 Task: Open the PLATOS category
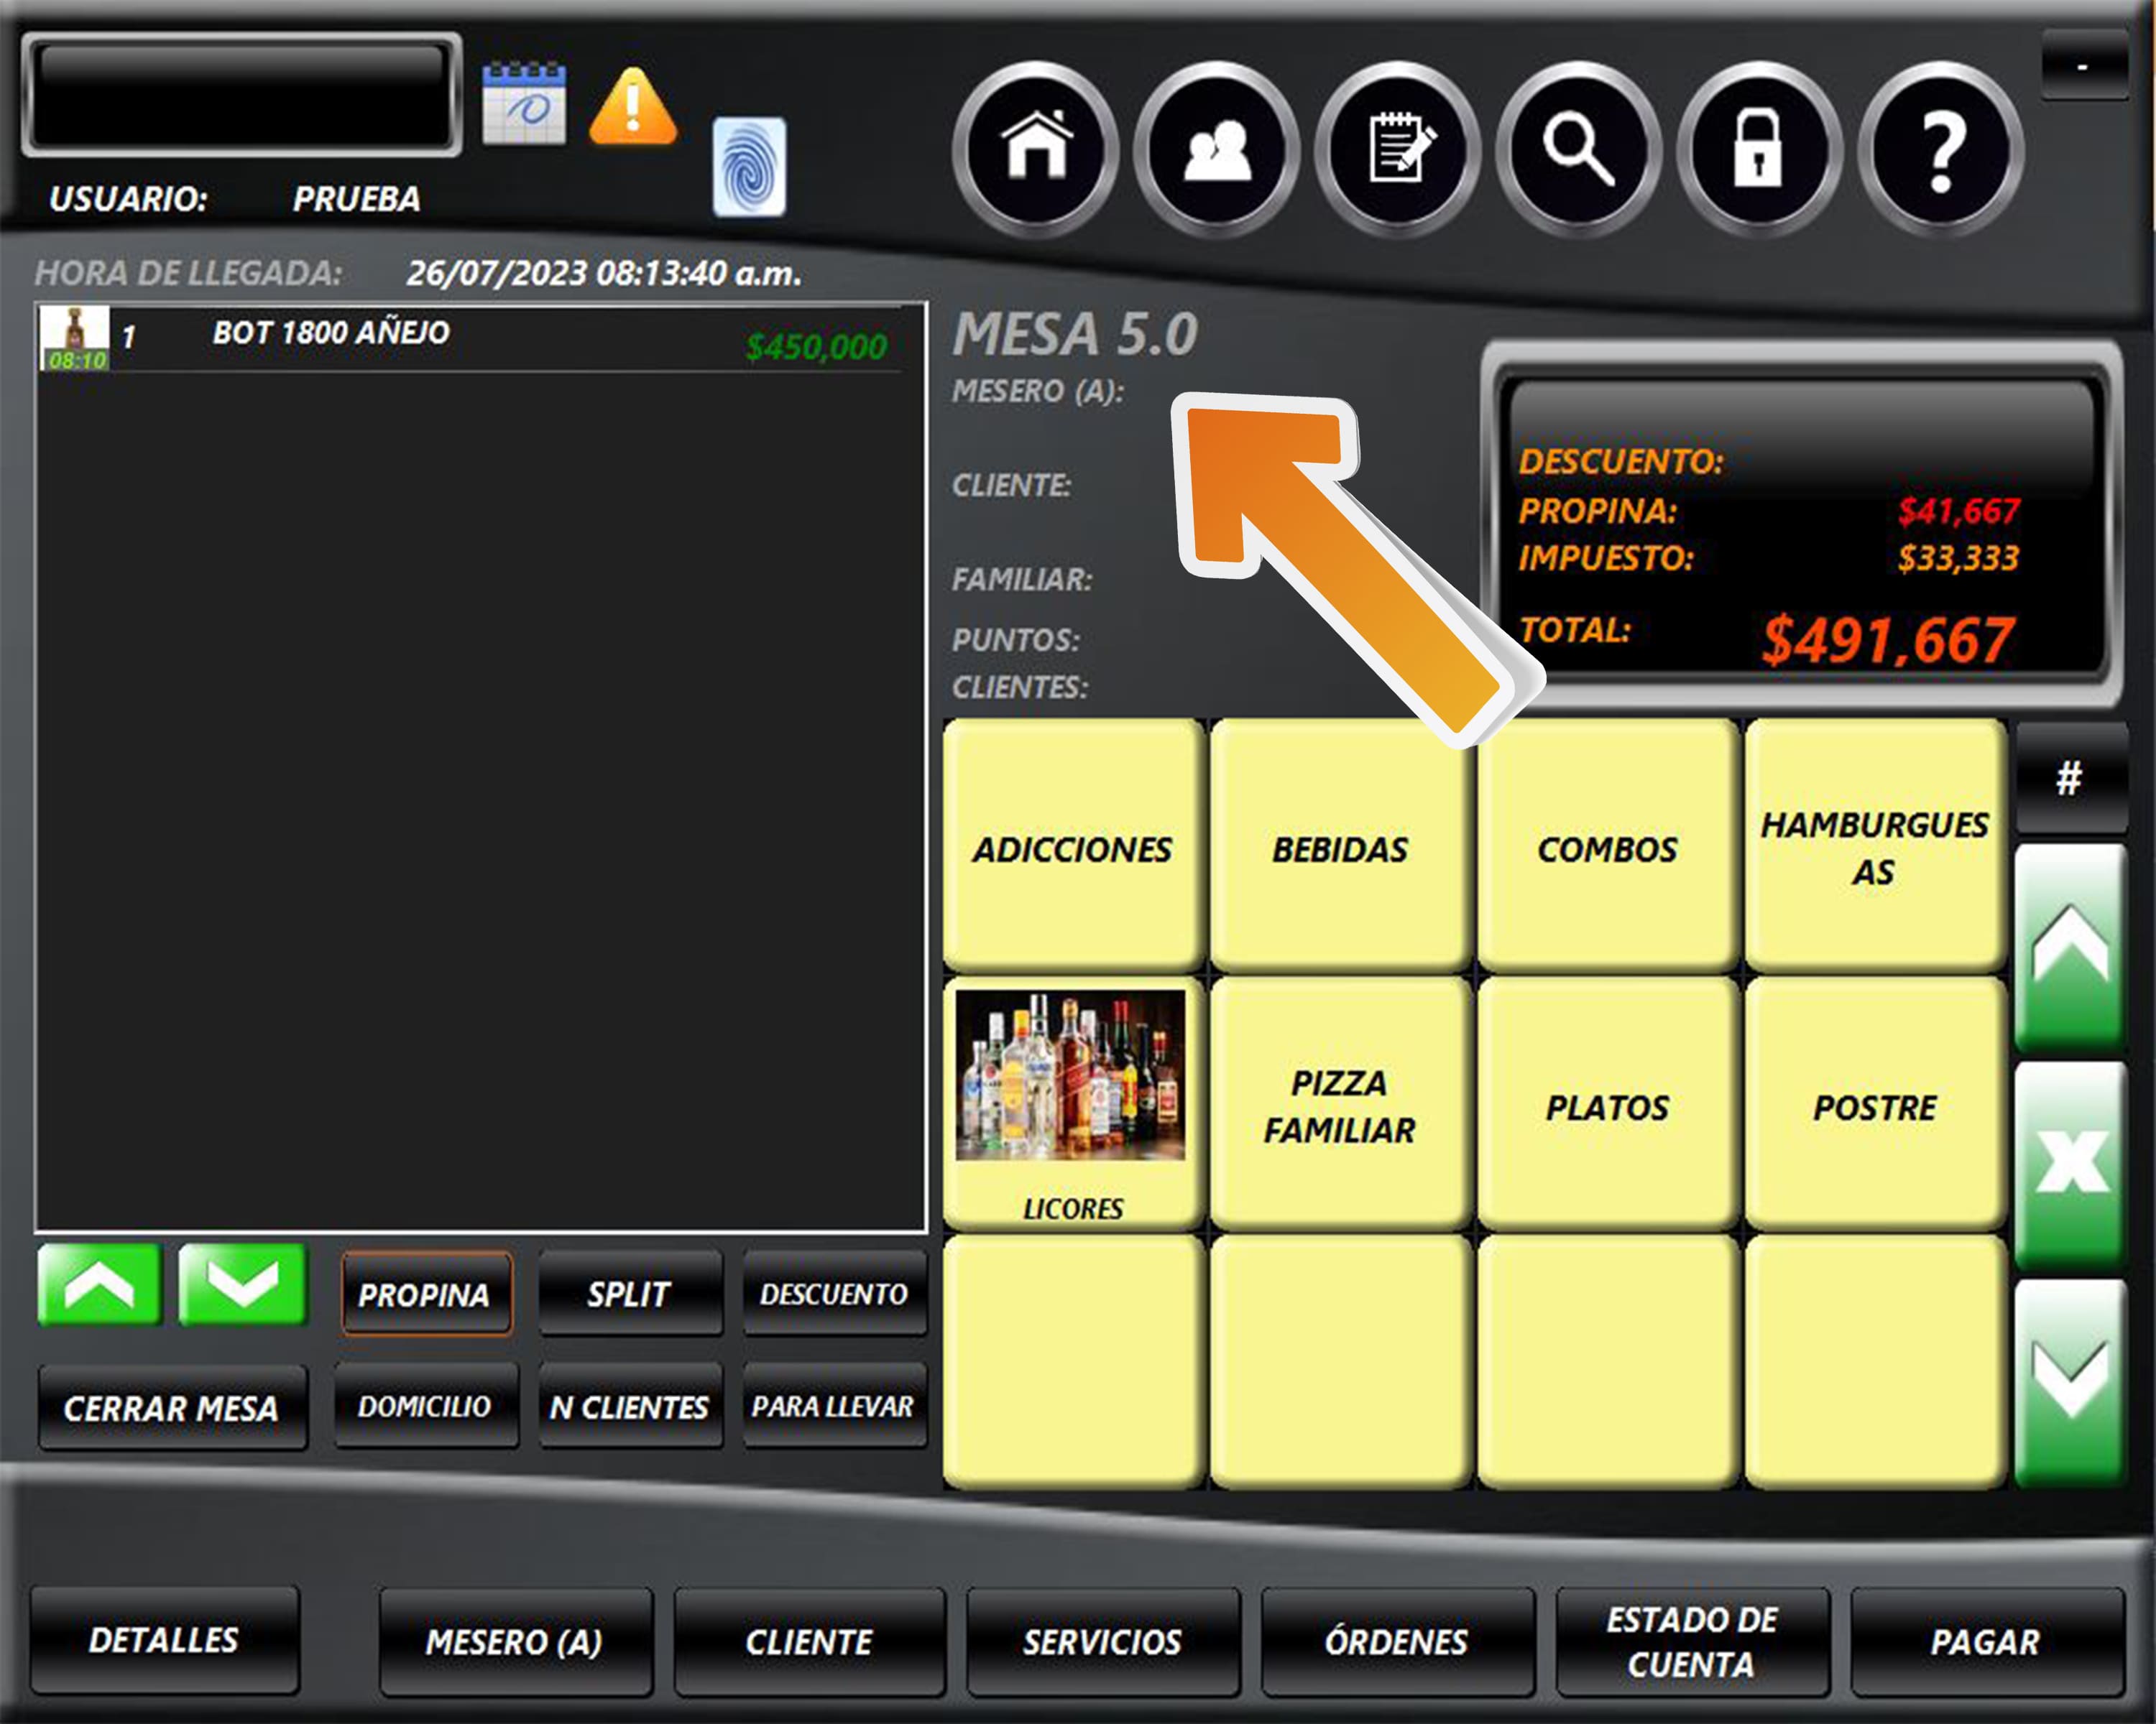1607,1108
